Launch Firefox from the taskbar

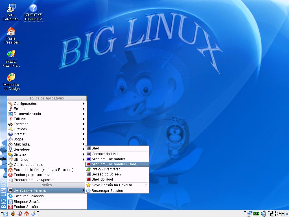click(x=13, y=214)
